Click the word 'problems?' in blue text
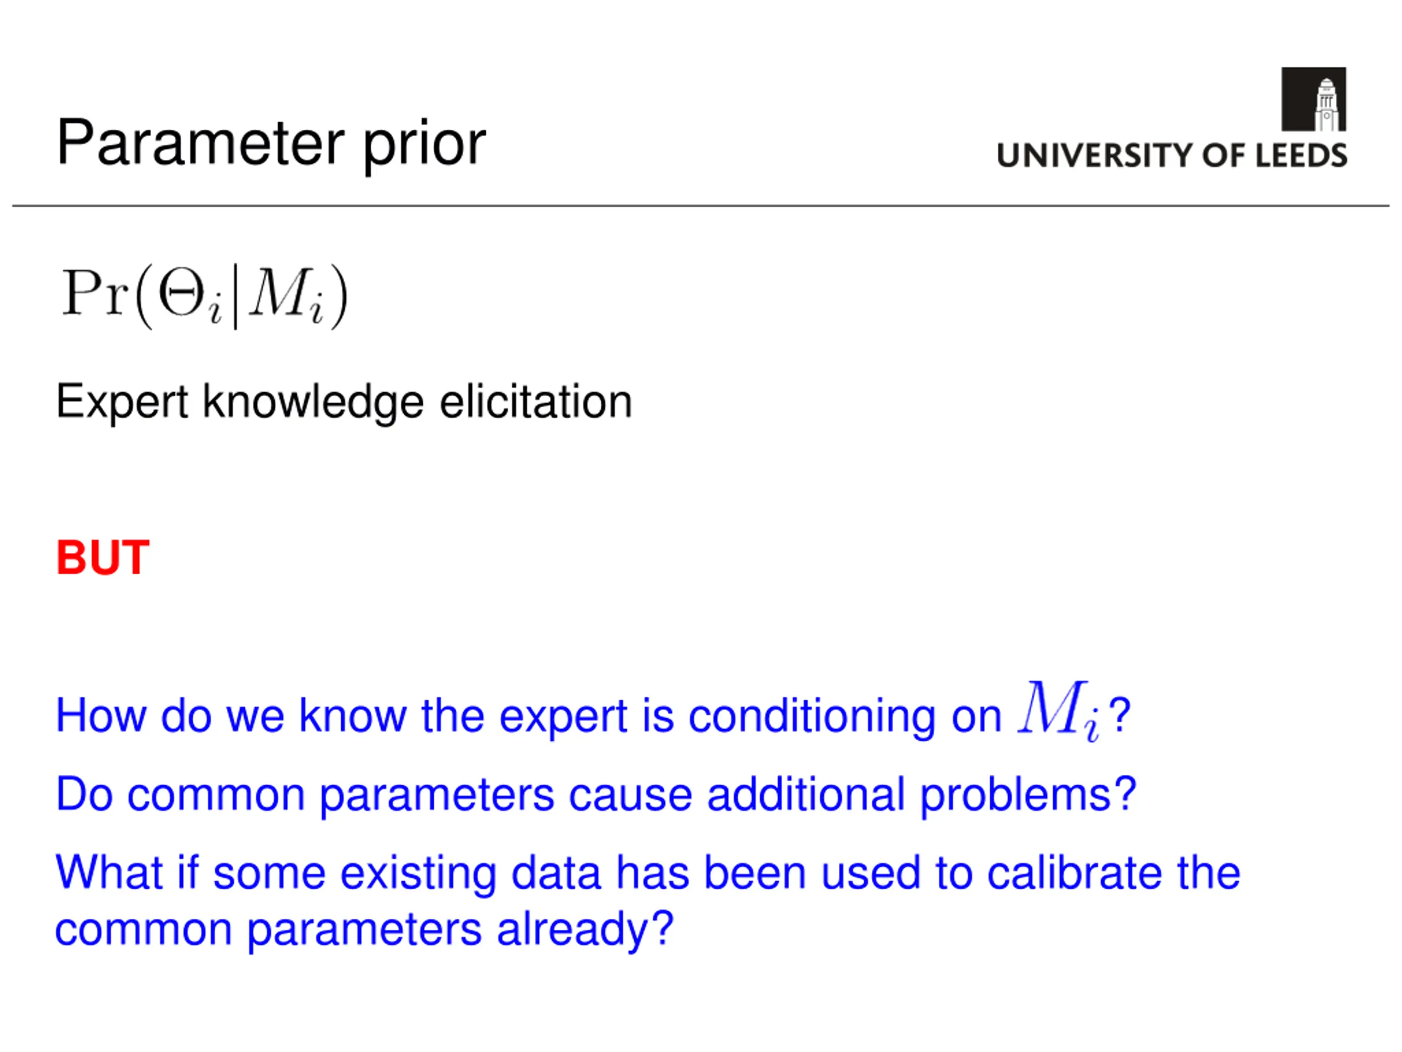Viewport: 1402px width, 1052px height. [1028, 795]
